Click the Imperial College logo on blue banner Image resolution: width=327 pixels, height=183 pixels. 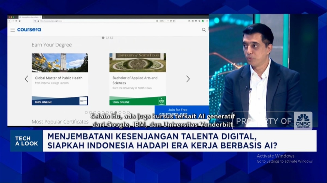click(x=83, y=101)
